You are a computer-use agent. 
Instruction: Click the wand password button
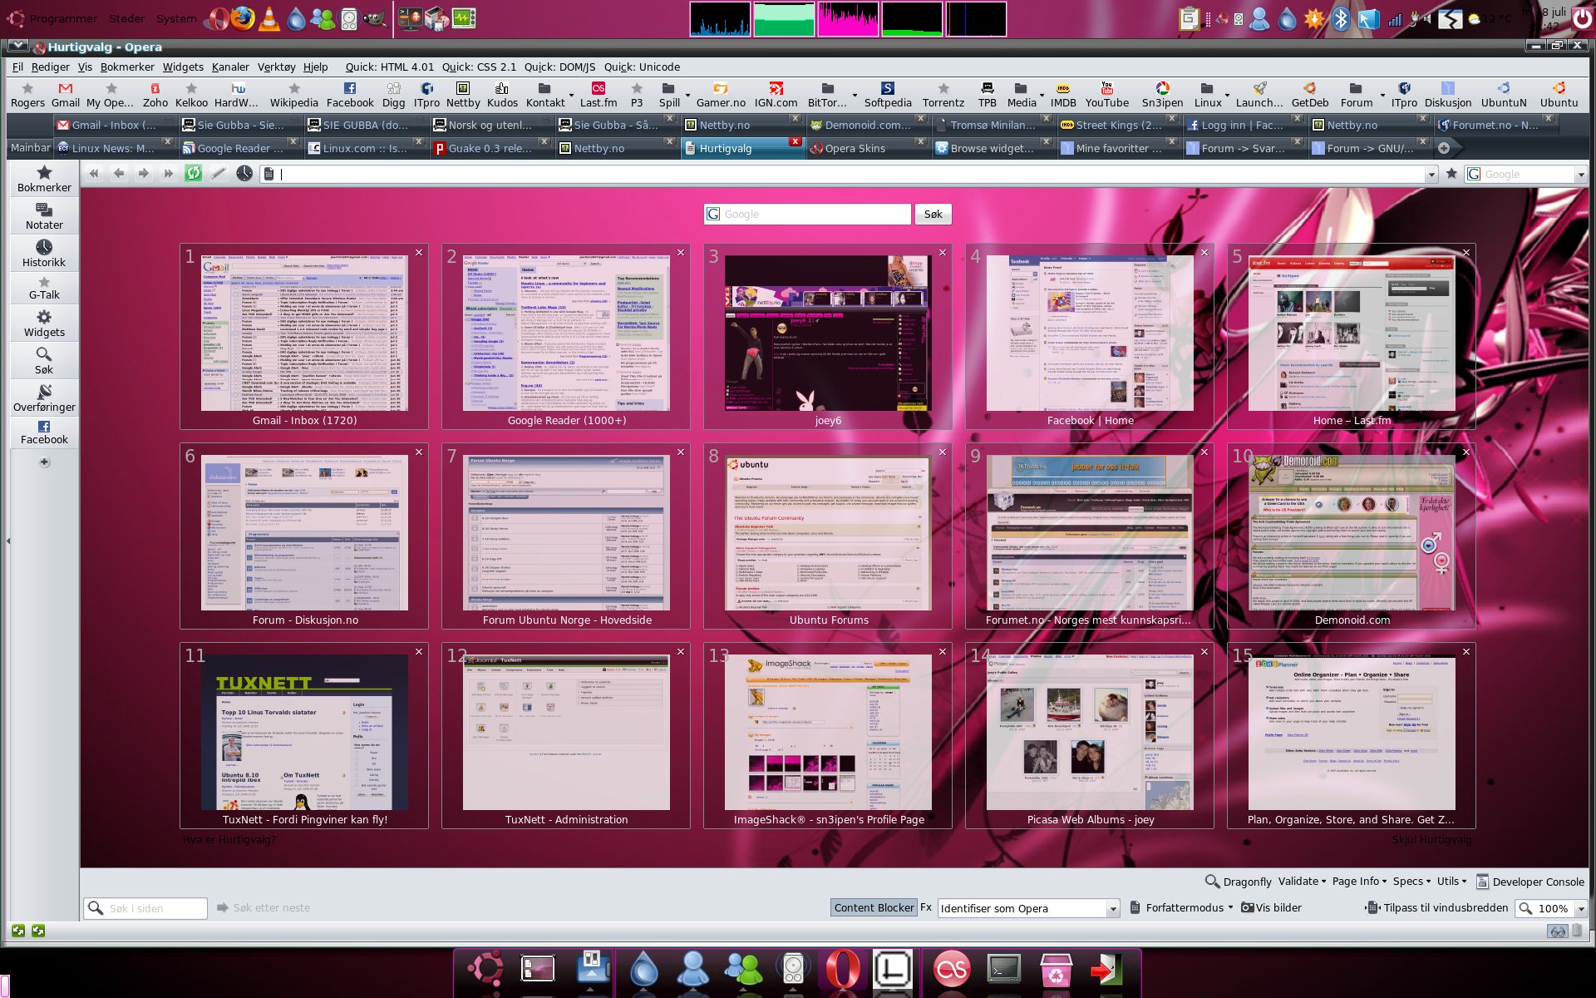click(219, 173)
